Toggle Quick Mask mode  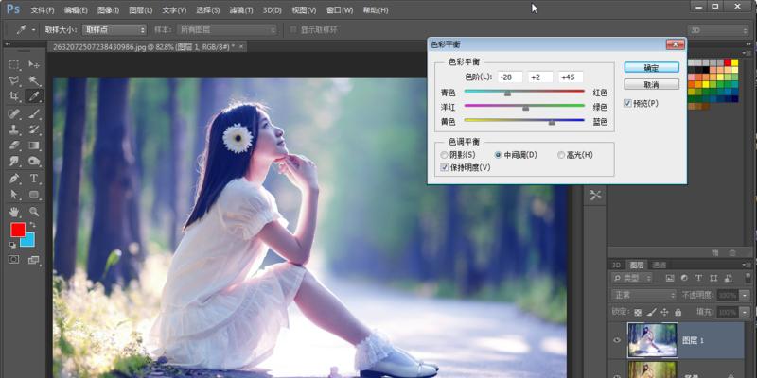(14, 259)
